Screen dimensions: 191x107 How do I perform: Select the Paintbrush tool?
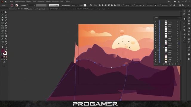6,23
